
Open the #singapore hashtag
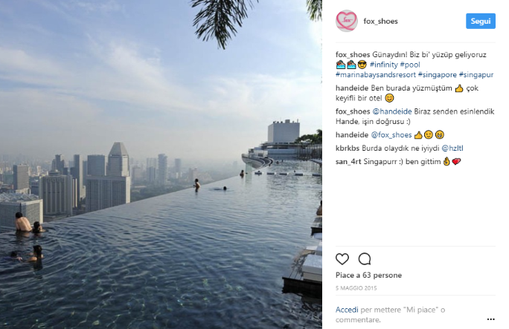(x=438, y=75)
